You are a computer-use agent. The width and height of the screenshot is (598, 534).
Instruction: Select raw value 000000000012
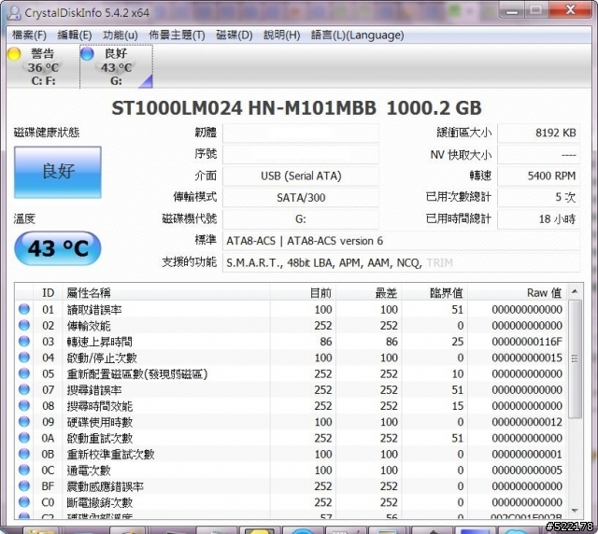(527, 422)
